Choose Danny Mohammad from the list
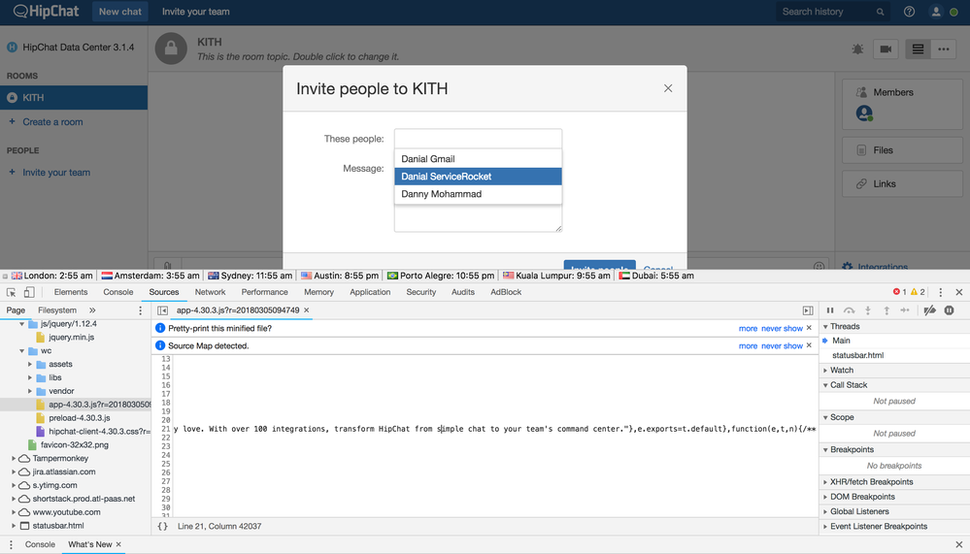The image size is (970, 554). 478,194
